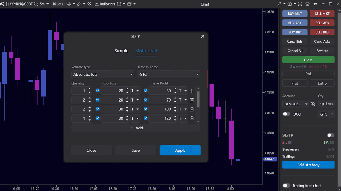Screen dimensions: 341x191
Task: Enable the SL/TP switch in the side panel
Action: [x=331, y=135]
